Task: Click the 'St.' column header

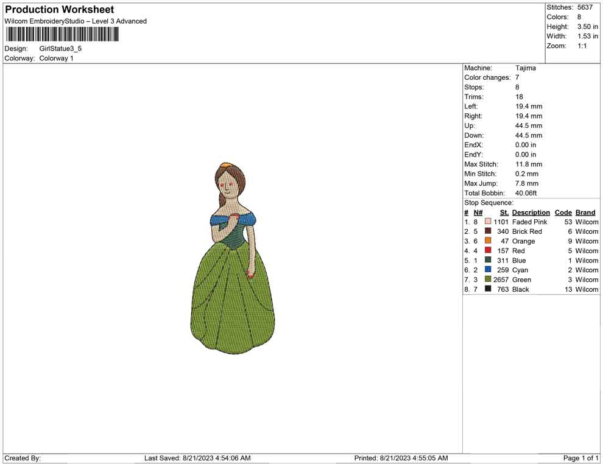Action: click(504, 213)
